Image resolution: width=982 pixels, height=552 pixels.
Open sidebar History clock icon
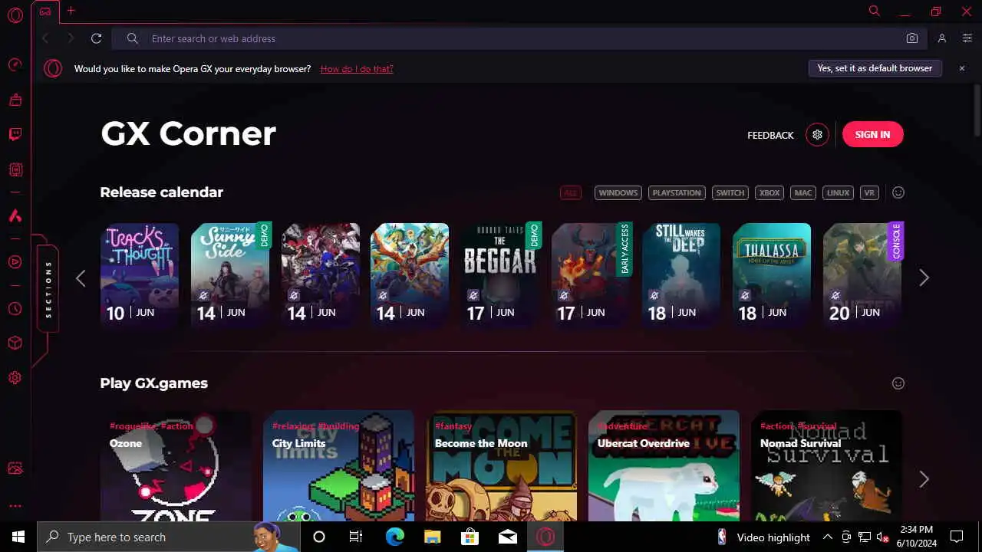(15, 309)
